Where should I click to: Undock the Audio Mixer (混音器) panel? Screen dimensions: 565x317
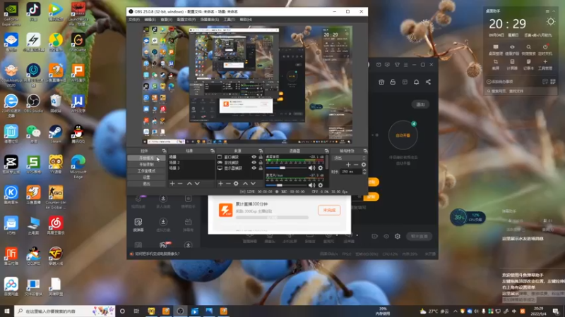coord(326,151)
